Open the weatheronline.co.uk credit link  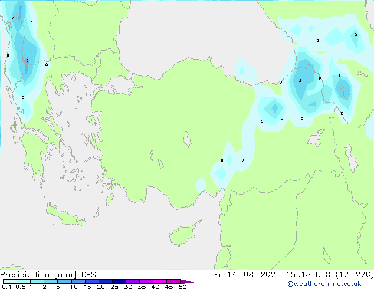click(x=324, y=284)
